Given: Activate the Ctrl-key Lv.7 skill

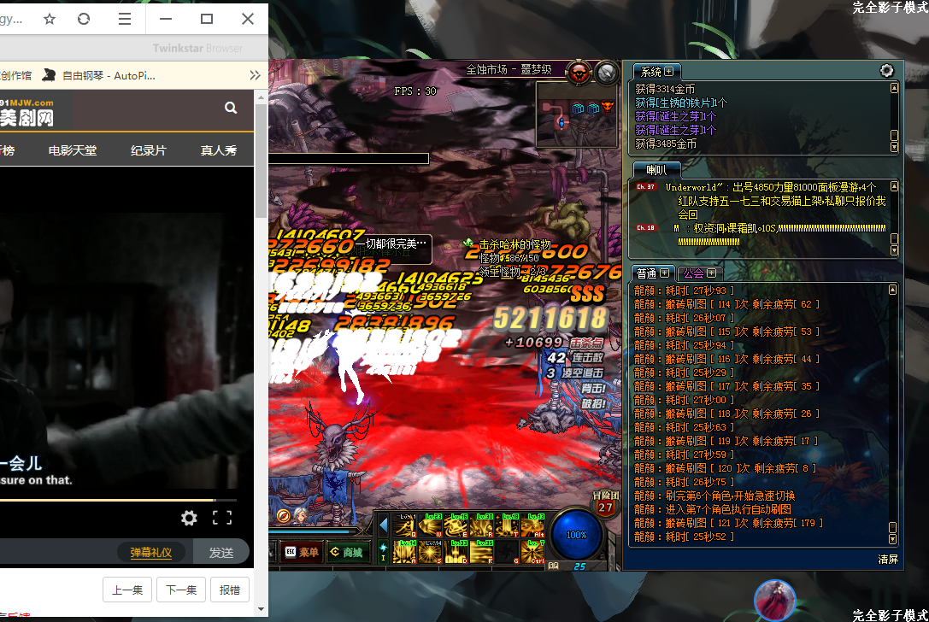Looking at the screenshot, I should (x=532, y=551).
